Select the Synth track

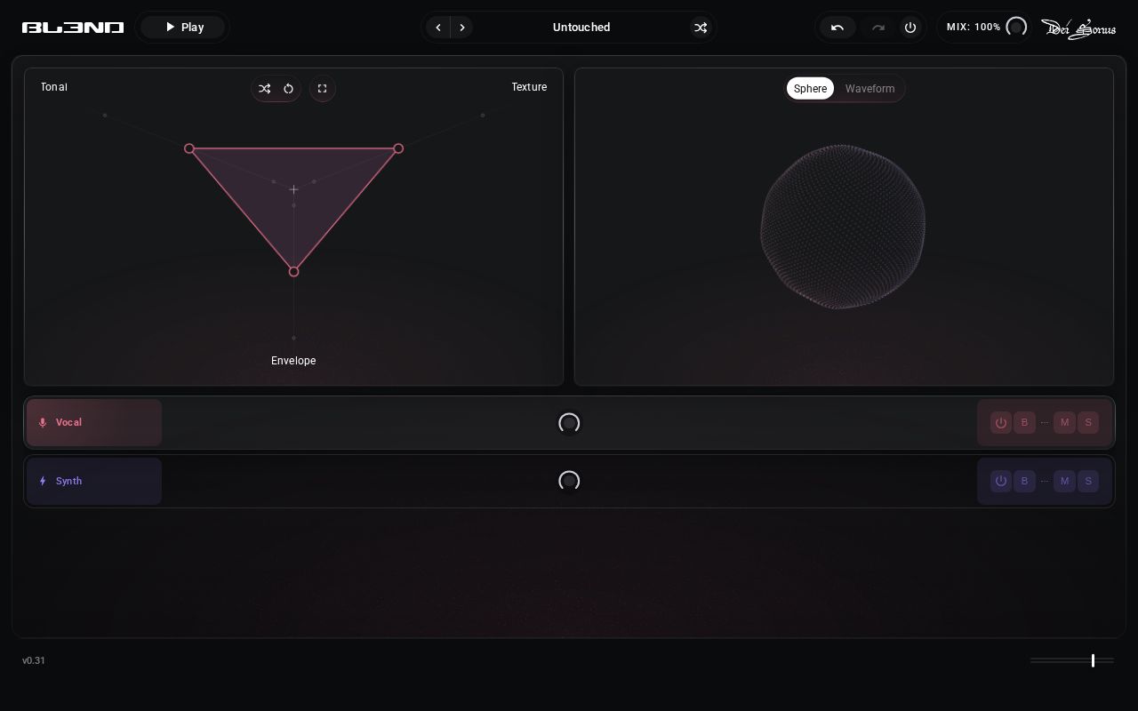coord(94,482)
